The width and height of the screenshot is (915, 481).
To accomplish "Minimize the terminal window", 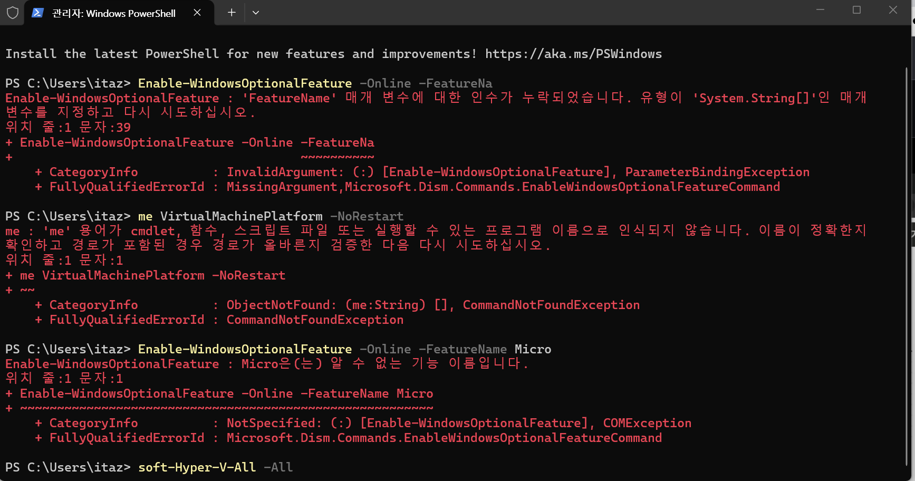I will [820, 10].
